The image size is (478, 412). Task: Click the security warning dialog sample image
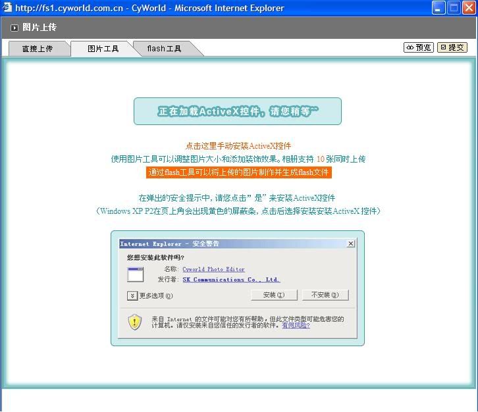pyautogui.click(x=238, y=288)
